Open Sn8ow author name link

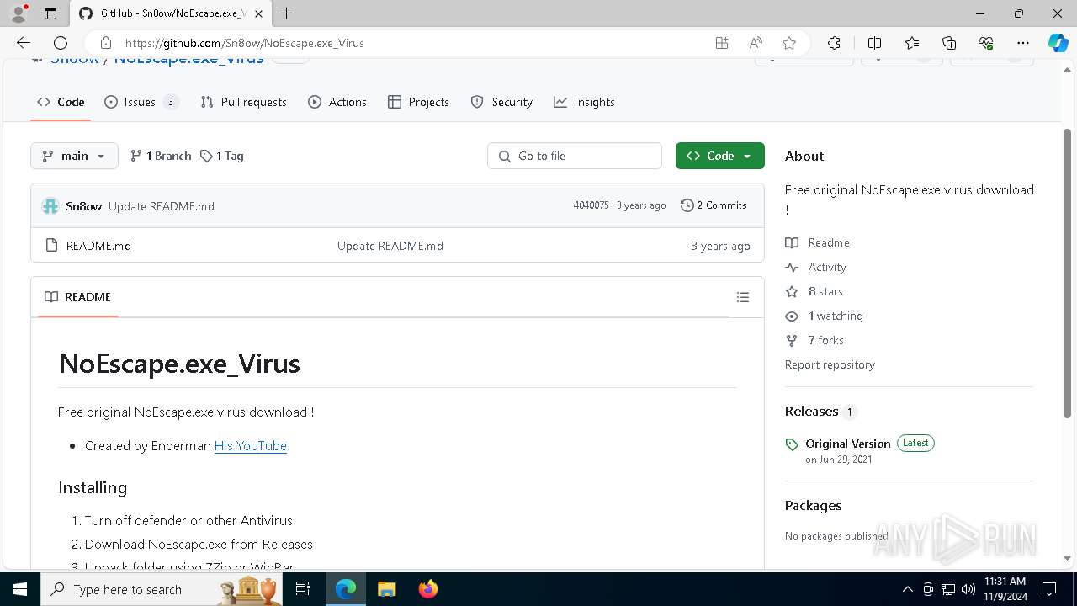click(x=84, y=206)
